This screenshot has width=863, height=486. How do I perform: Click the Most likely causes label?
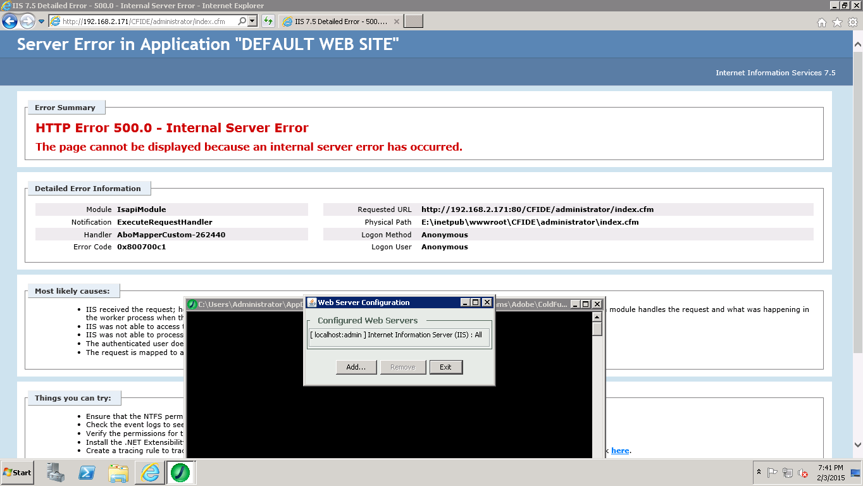click(x=72, y=291)
